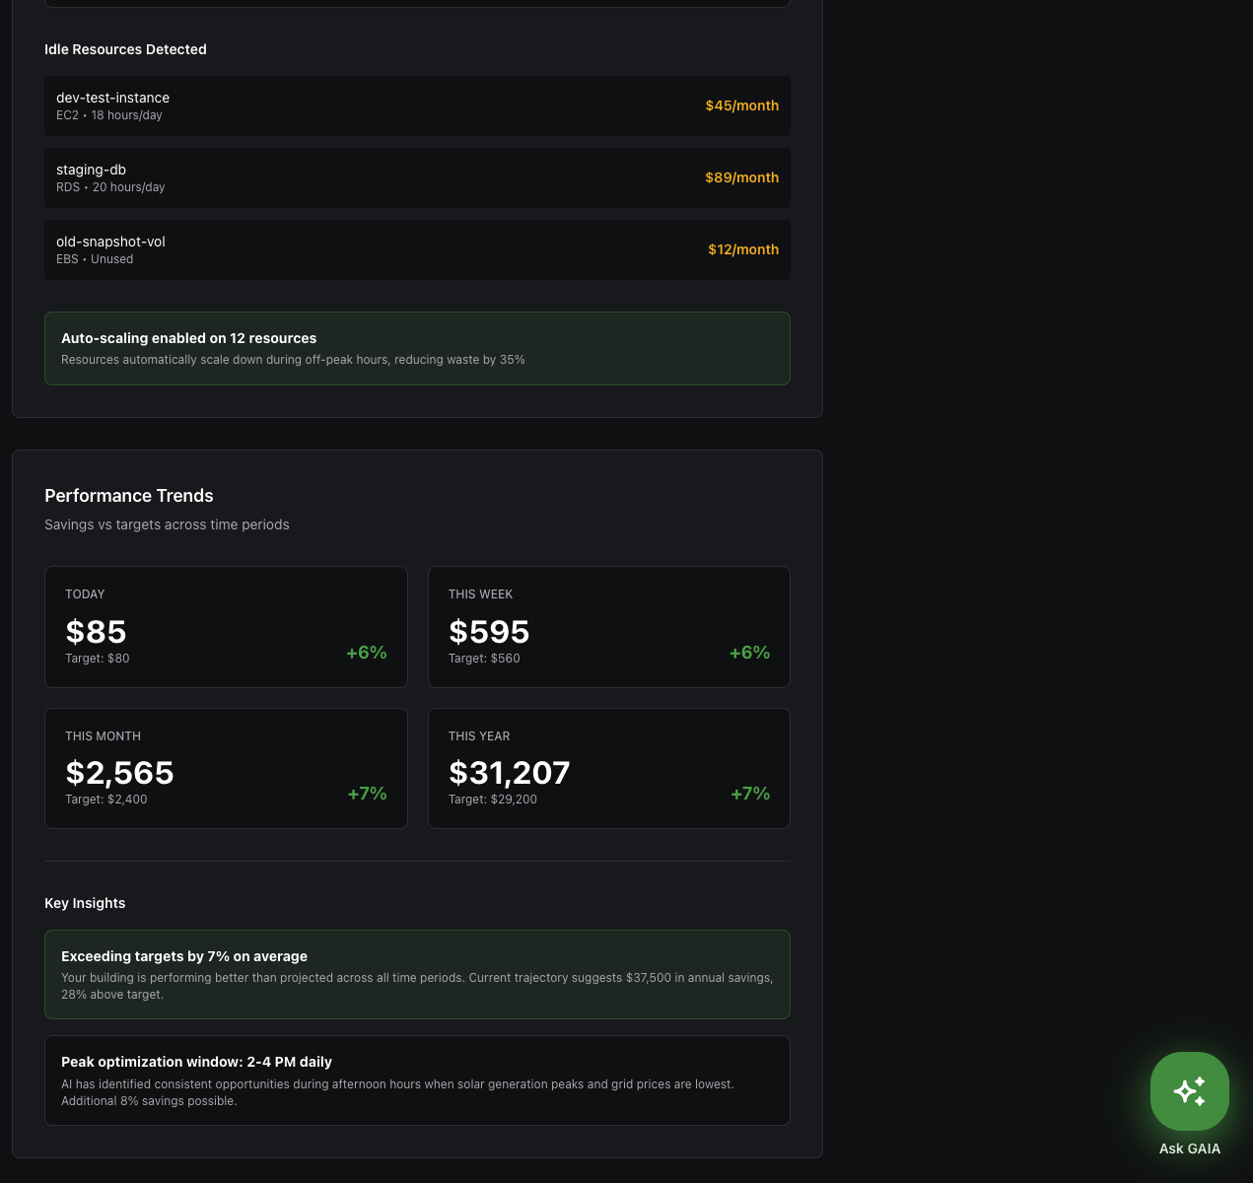Click the Idle Resources Detected heading
The height and width of the screenshot is (1183, 1253).
[125, 49]
